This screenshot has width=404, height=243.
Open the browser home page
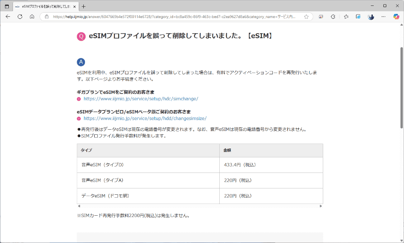(x=32, y=17)
